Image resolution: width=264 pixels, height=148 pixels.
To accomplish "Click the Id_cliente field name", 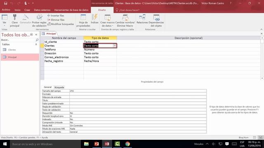I will click(50, 42).
